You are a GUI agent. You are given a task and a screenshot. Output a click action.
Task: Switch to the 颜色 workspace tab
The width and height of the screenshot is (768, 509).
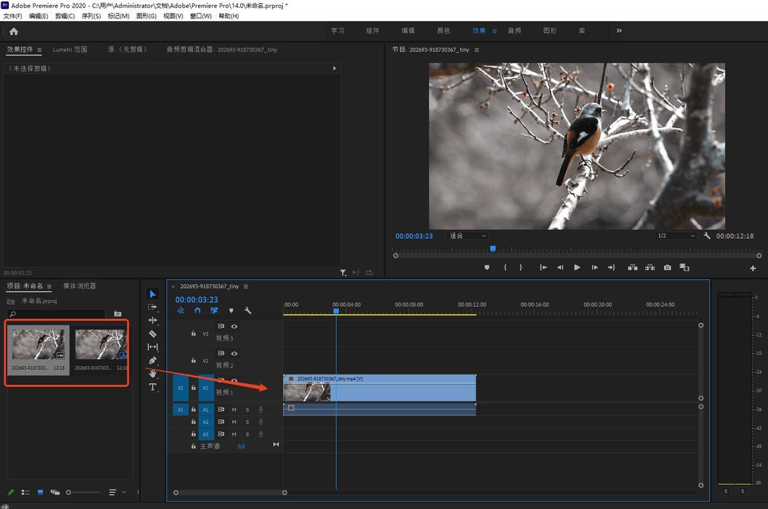coord(444,31)
